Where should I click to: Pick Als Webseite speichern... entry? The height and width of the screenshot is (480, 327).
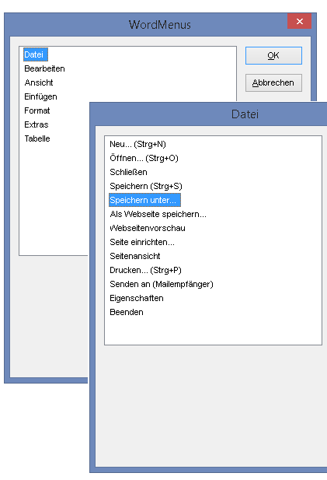158,214
